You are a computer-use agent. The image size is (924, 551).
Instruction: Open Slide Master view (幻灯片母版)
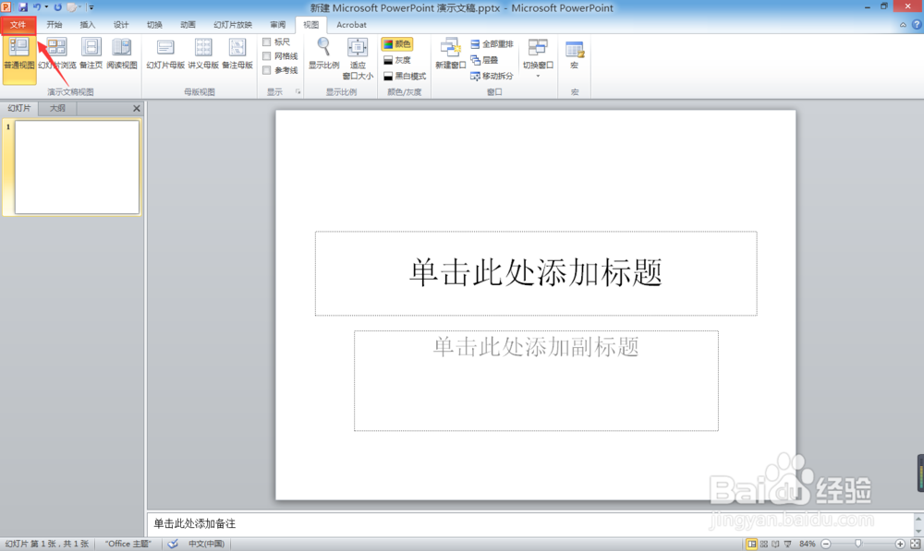click(164, 52)
